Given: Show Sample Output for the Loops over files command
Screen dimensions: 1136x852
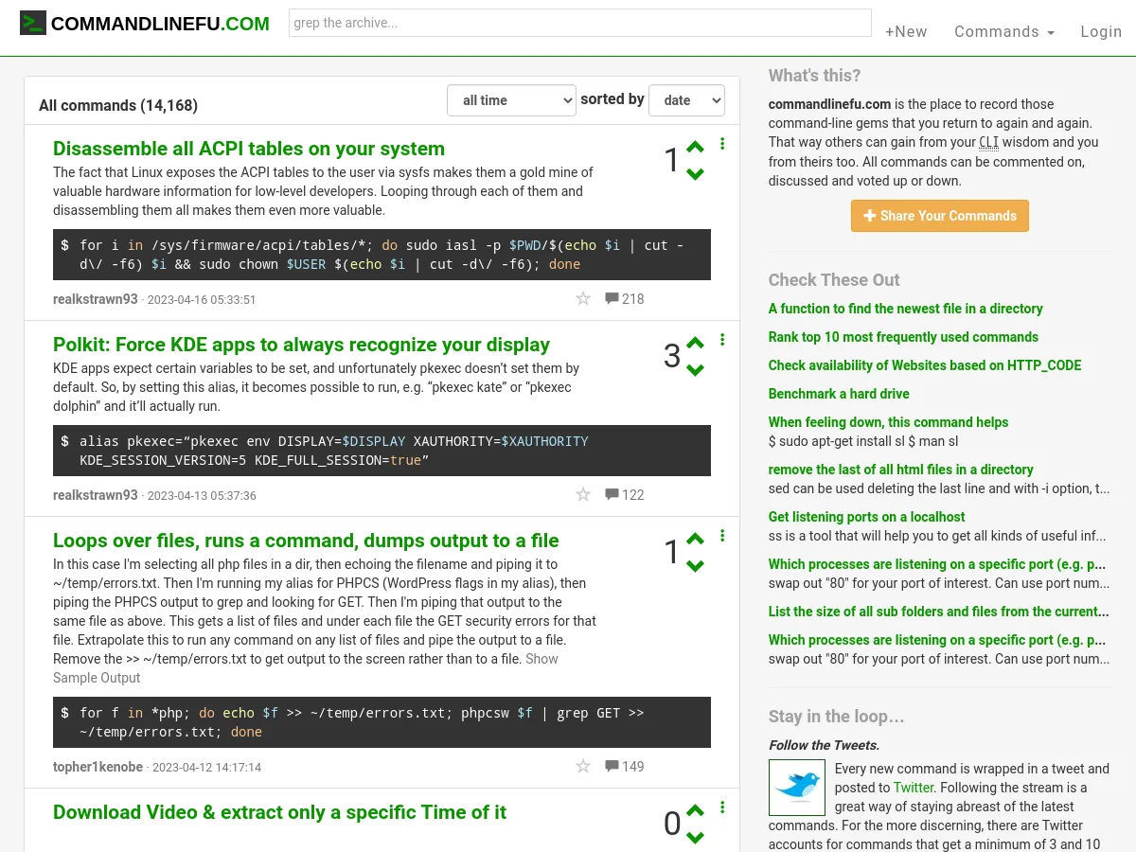Looking at the screenshot, I should (x=541, y=660).
